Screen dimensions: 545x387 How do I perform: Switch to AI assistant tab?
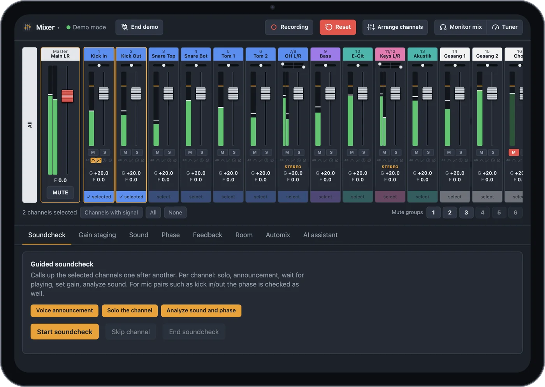(x=320, y=235)
